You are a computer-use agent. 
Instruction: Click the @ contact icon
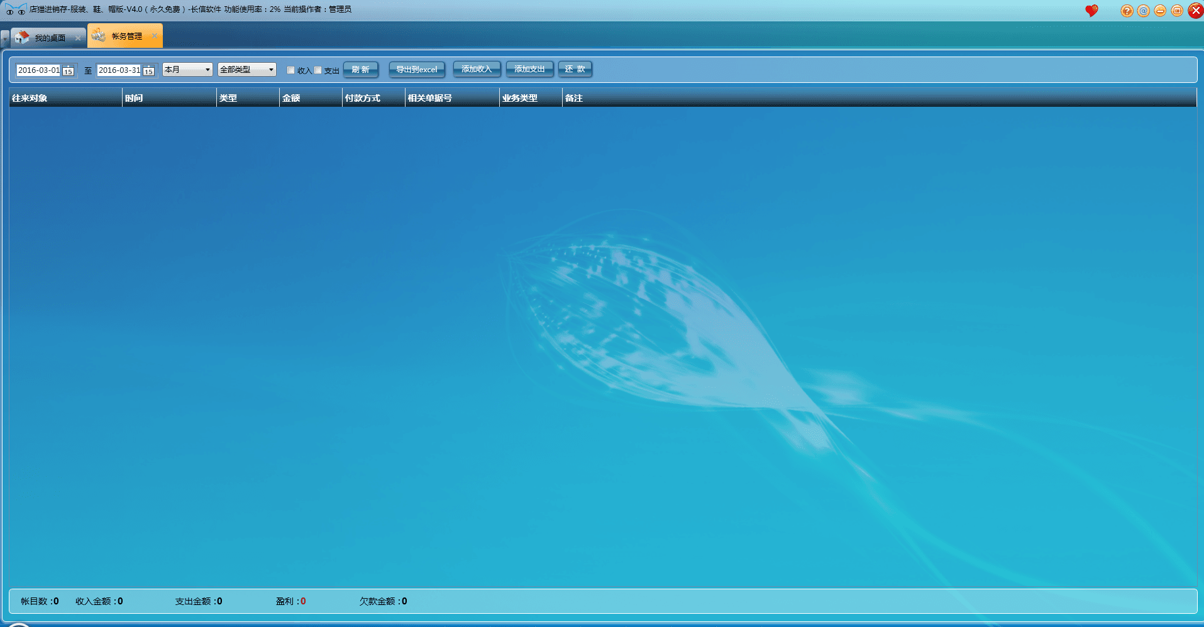click(x=1144, y=11)
